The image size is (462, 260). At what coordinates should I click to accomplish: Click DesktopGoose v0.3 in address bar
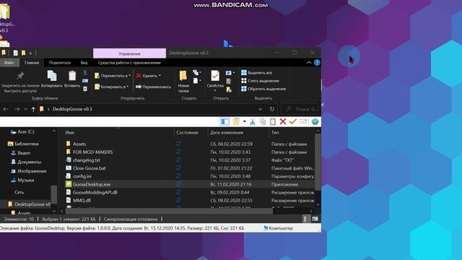(x=72, y=109)
